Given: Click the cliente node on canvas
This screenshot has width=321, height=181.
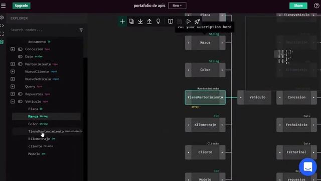Looking at the screenshot, I should click(x=205, y=152).
